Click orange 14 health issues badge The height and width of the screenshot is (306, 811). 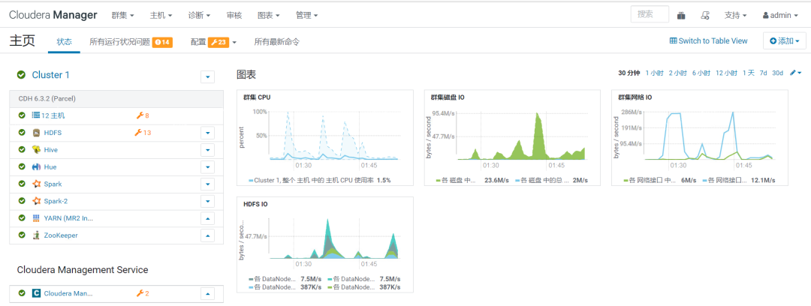point(162,42)
